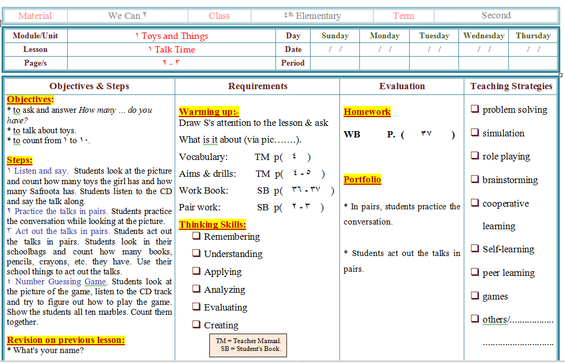Check the Evaluating thinking skill box

pos(196,306)
